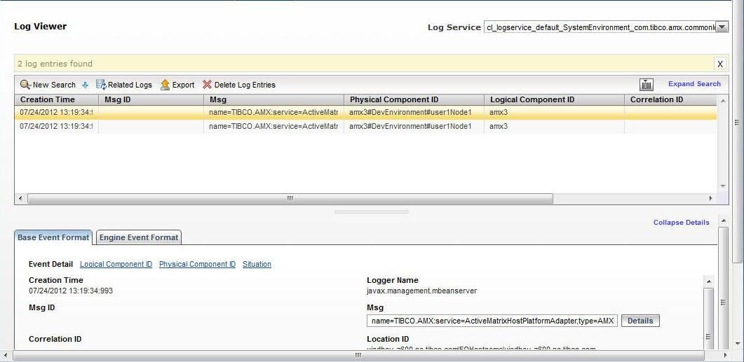Click the Collapse Details link
This screenshot has height=362, width=744.
[x=682, y=222]
